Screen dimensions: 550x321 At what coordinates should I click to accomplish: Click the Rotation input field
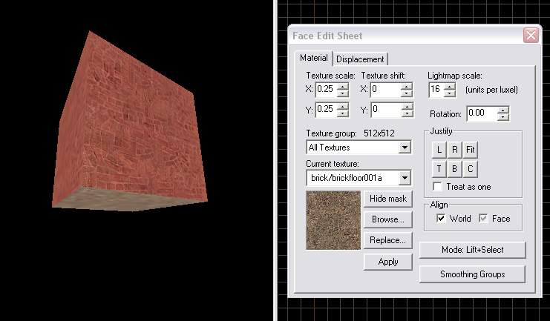coord(480,113)
